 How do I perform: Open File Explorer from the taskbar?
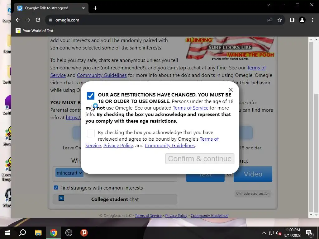coord(38,233)
